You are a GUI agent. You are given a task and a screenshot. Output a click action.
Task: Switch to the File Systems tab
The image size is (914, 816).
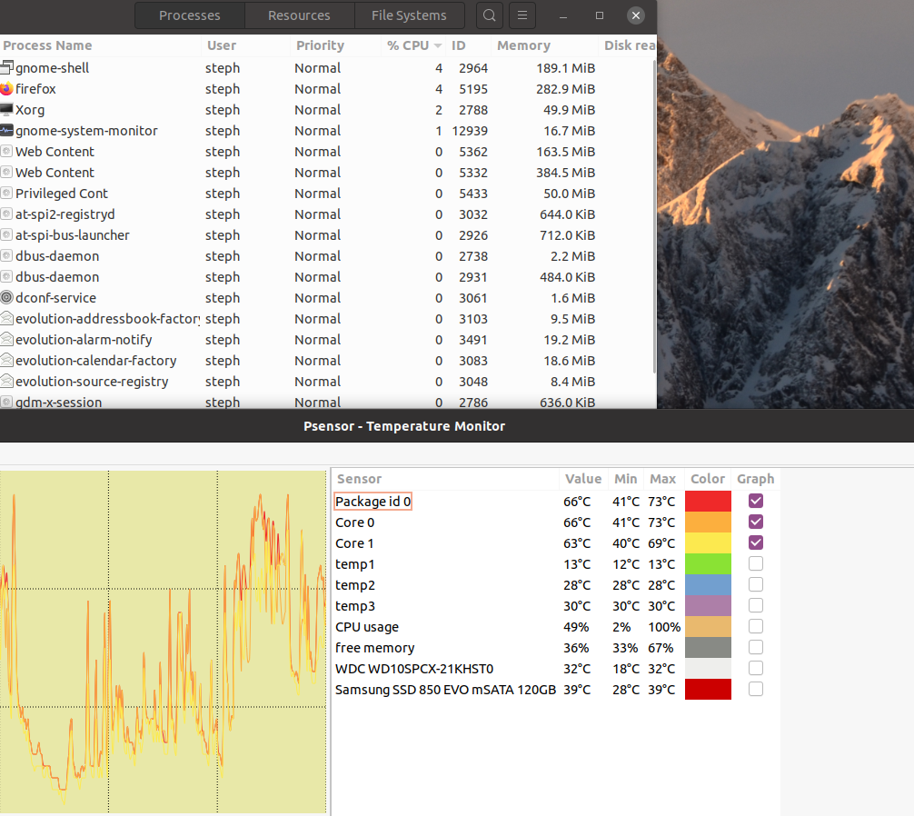click(x=409, y=15)
